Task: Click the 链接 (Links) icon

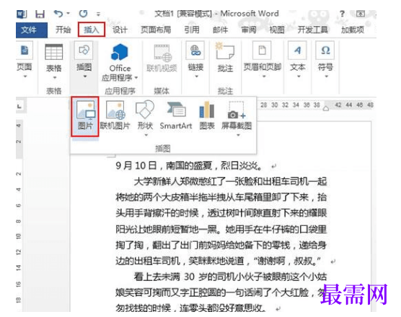Action: tap(195, 51)
